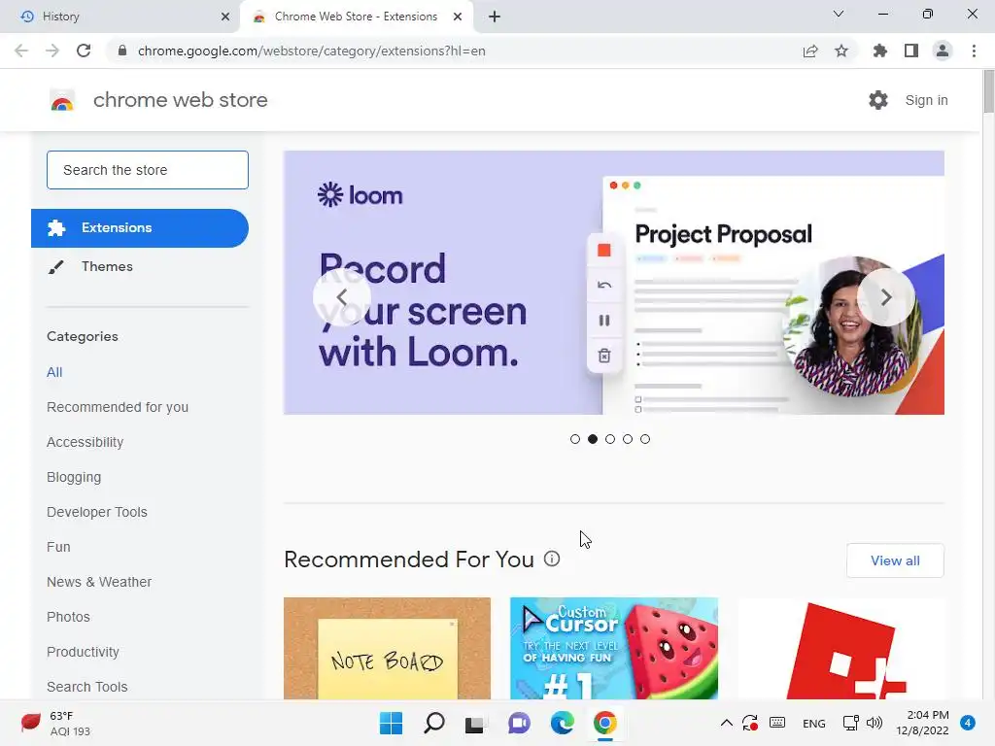The width and height of the screenshot is (995, 746).
Task: Open Developer Tools category
Action: point(97,512)
